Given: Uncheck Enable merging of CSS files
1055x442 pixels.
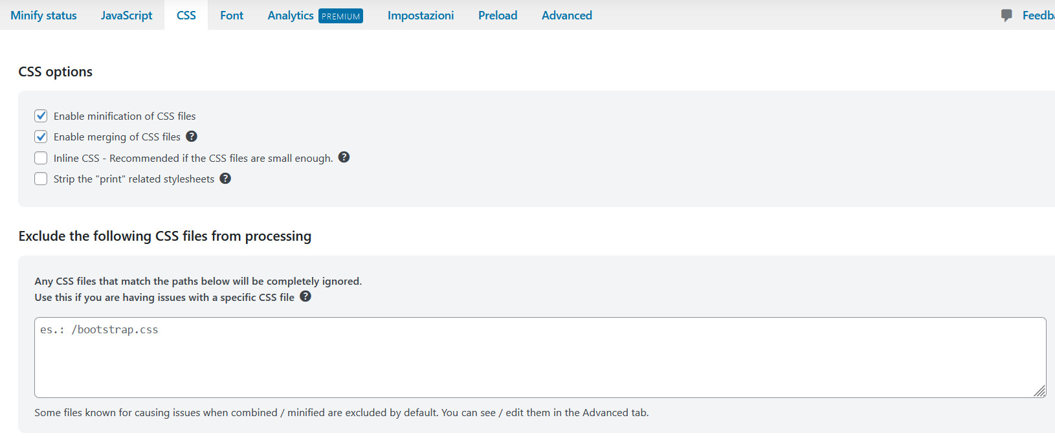Looking at the screenshot, I should point(41,137).
